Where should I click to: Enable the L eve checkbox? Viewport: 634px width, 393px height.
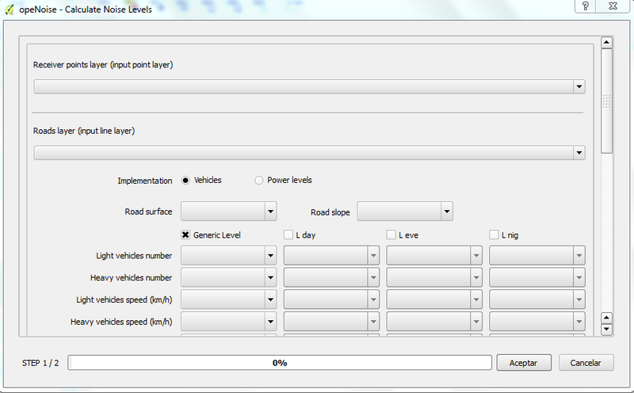tap(391, 235)
